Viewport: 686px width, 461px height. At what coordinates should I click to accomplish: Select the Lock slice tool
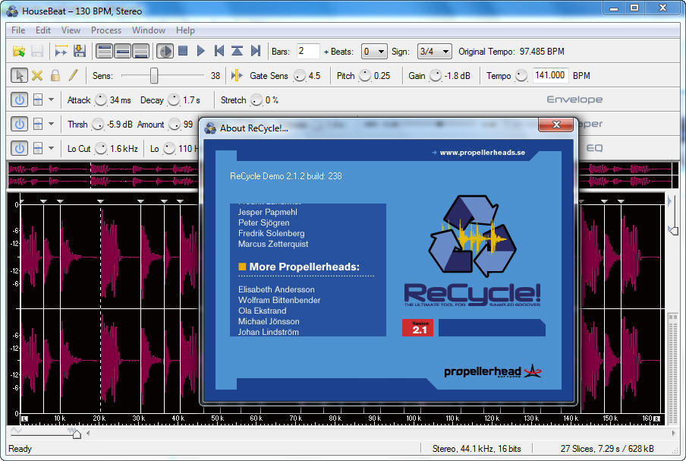tap(55, 75)
